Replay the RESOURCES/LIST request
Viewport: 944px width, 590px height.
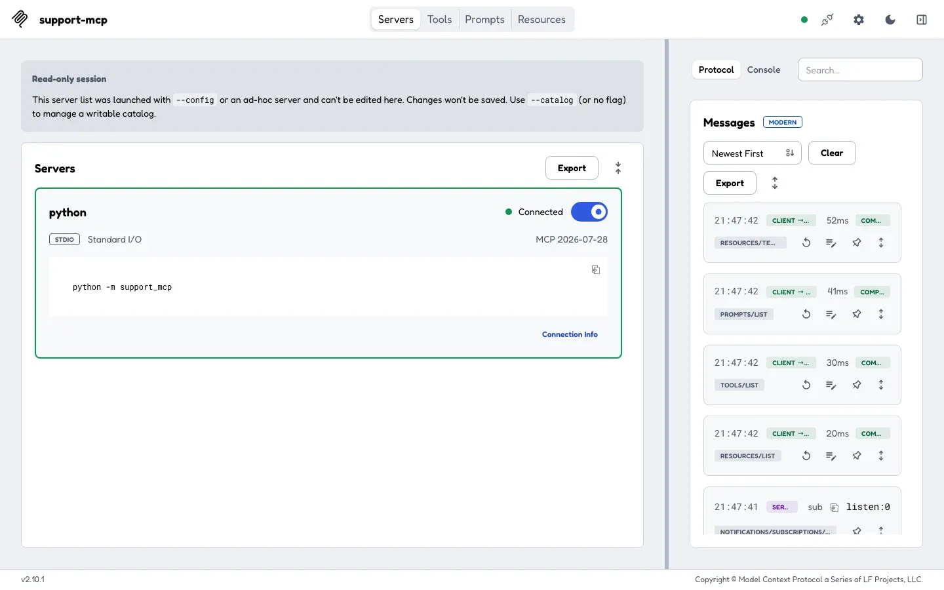[x=806, y=456]
